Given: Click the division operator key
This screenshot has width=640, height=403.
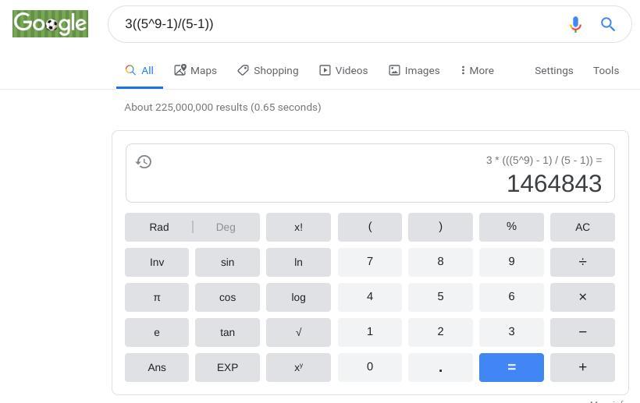Looking at the screenshot, I should tap(582, 262).
